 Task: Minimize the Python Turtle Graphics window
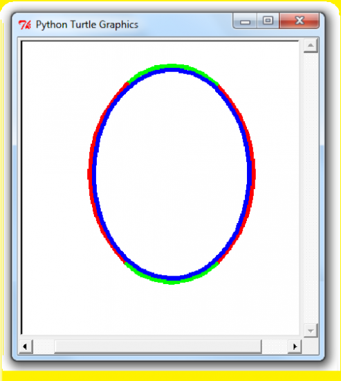(245, 21)
